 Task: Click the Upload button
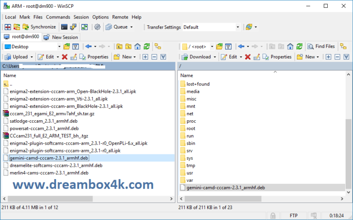tap(17, 57)
